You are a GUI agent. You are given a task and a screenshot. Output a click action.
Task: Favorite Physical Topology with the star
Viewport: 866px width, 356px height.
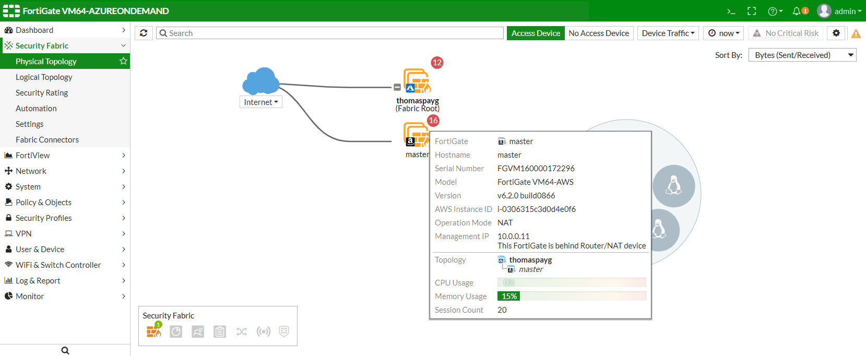(x=123, y=61)
